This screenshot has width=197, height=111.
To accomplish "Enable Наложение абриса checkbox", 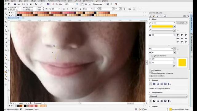I will [150, 76].
